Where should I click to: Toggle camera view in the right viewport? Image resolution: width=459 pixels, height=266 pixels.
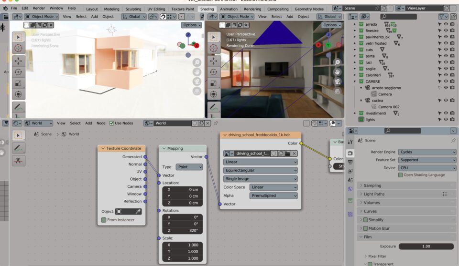(x=337, y=82)
